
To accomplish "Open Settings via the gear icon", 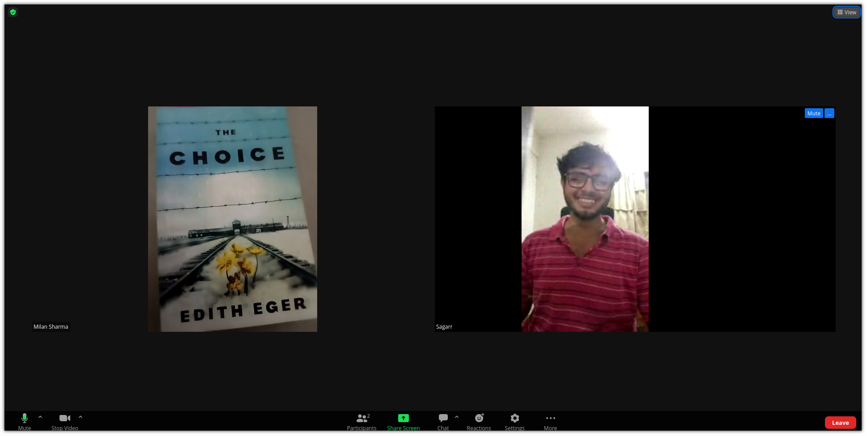I will click(x=514, y=418).
